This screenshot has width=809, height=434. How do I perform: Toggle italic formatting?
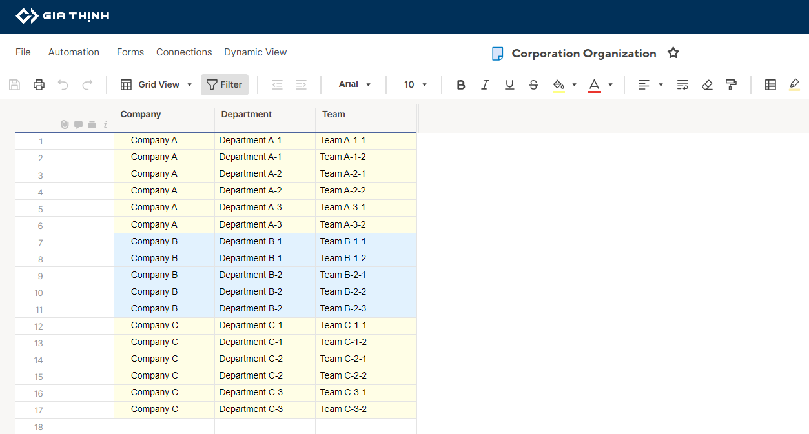(x=485, y=84)
